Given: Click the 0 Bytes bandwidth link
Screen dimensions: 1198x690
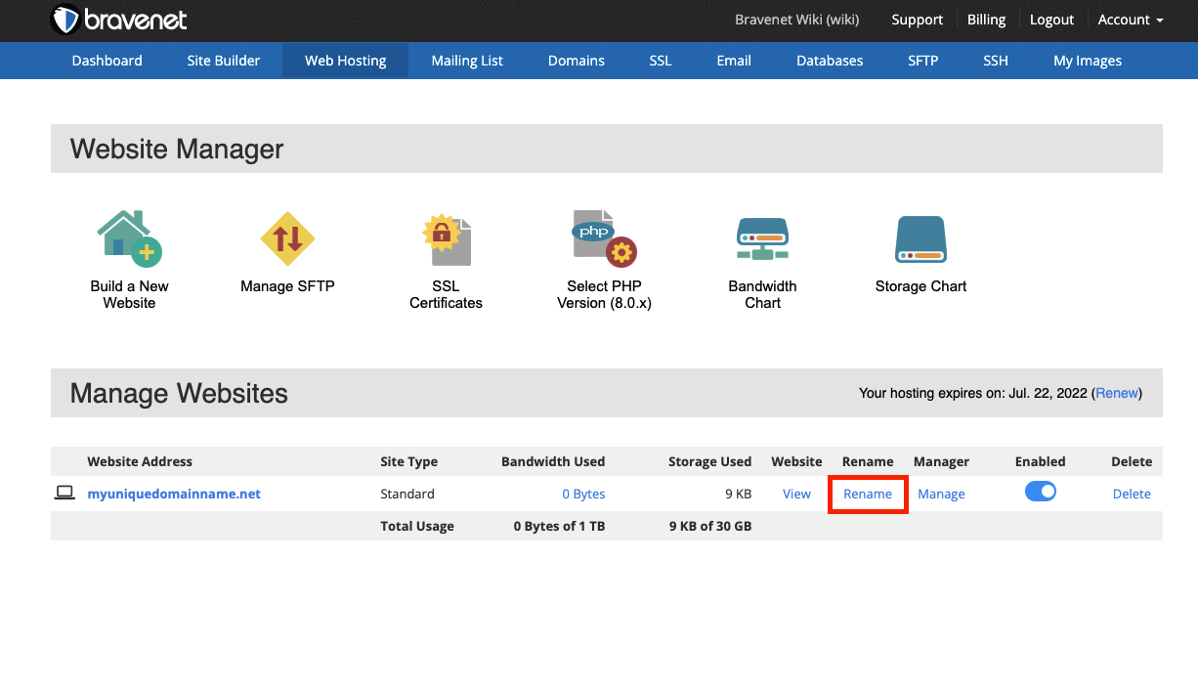Looking at the screenshot, I should (x=583, y=494).
